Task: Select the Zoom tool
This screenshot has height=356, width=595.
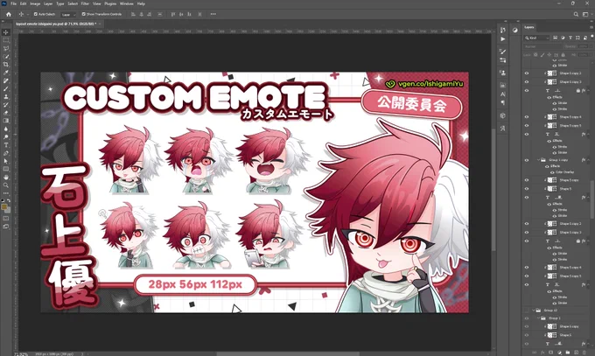Action: point(6,185)
